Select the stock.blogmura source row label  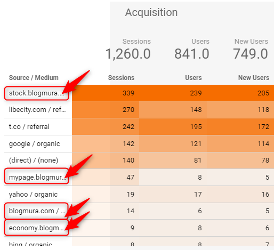pos(36,93)
